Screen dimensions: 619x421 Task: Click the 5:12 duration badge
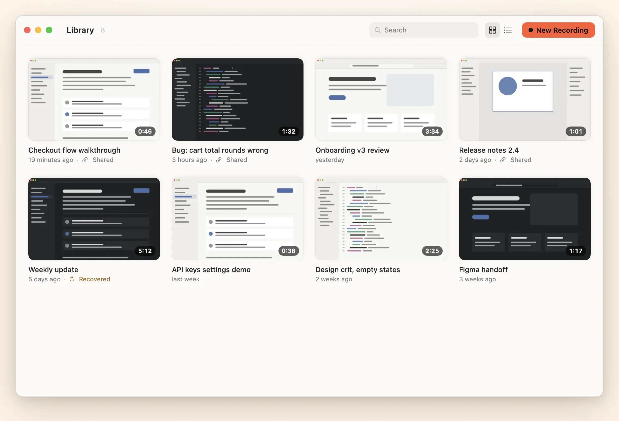pos(145,251)
